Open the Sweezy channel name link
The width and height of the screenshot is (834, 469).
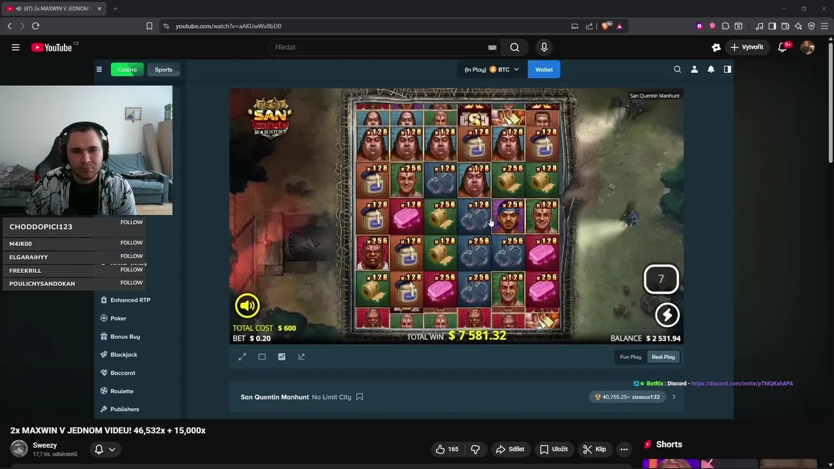coord(45,446)
